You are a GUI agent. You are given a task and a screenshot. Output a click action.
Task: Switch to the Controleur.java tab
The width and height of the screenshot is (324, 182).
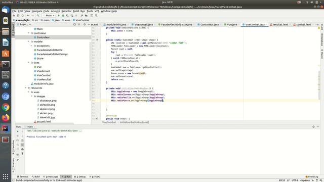click(209, 25)
